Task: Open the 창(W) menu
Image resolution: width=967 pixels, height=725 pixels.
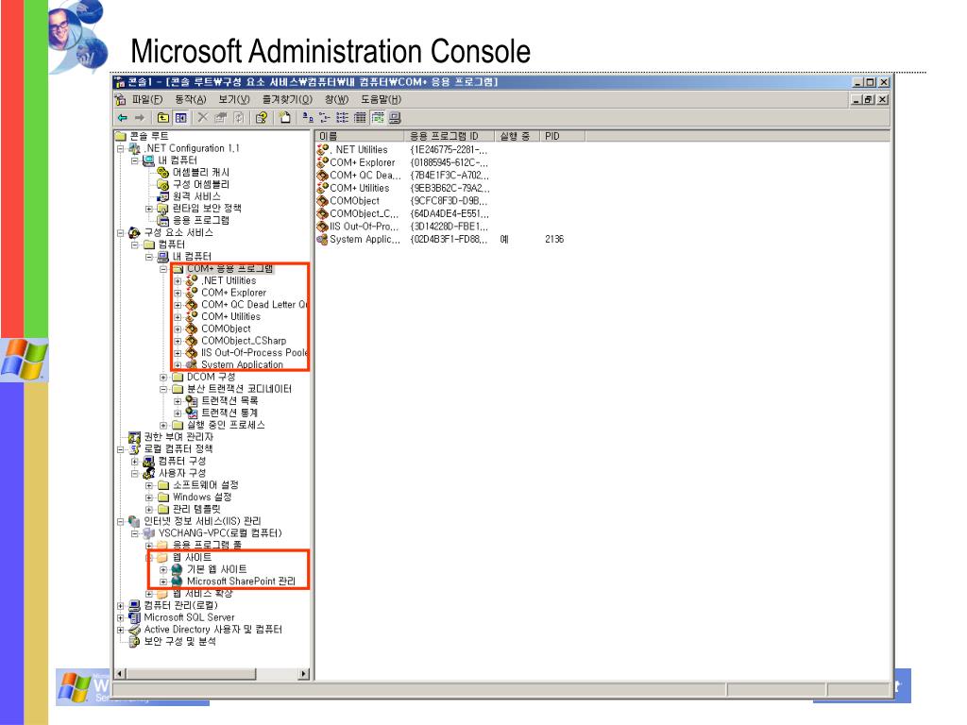Action: tap(337, 99)
